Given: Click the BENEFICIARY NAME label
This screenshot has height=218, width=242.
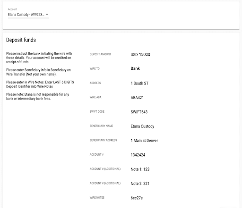Looking at the screenshot, I should click(101, 126).
